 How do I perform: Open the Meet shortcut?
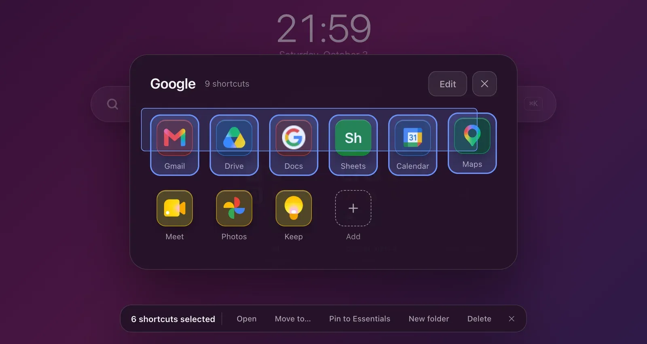[x=175, y=216]
